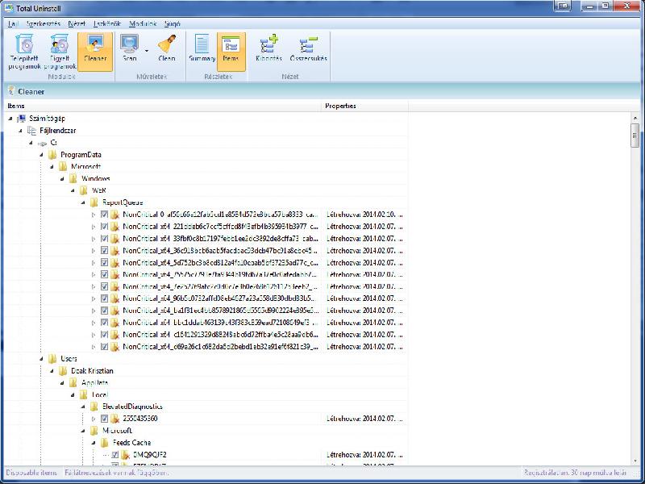
Task: Collapse the Users folder node
Action: pyautogui.click(x=42, y=358)
